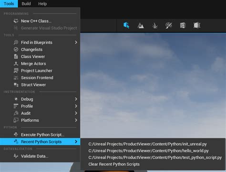Expand Find in Blueprints submenu arrow
Screen dimensions: 226x172
click(76, 43)
